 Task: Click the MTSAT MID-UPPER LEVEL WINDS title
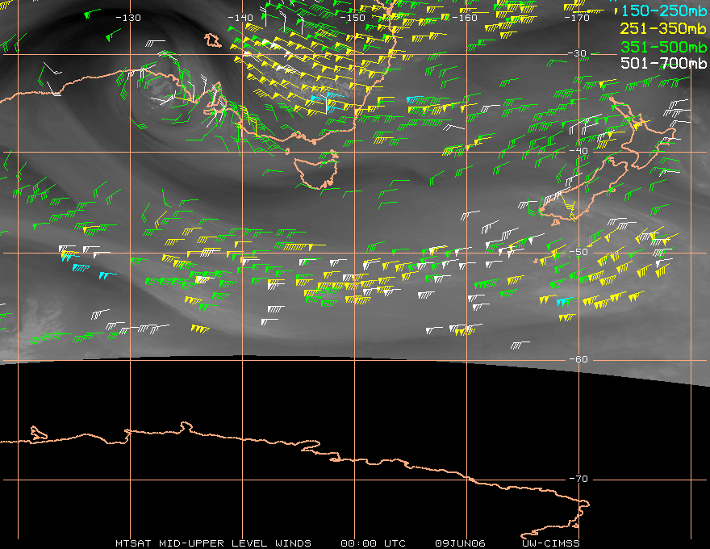(x=213, y=543)
